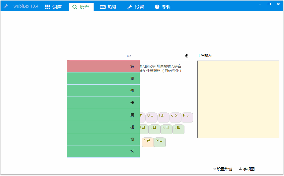284x176 pixels.
Task: Click the wubiLex wrench logo icon
Action: pos(6,6)
